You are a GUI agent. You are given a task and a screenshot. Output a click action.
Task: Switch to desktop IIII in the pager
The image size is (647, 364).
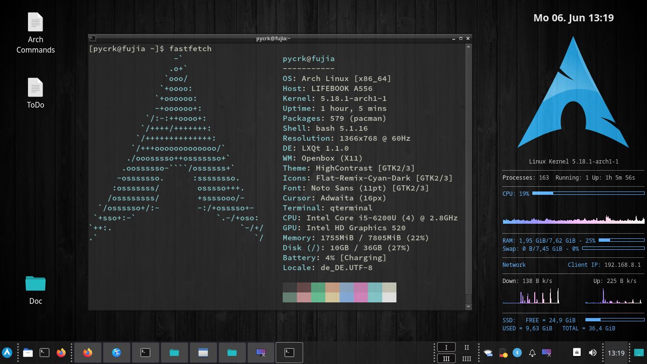click(x=467, y=359)
